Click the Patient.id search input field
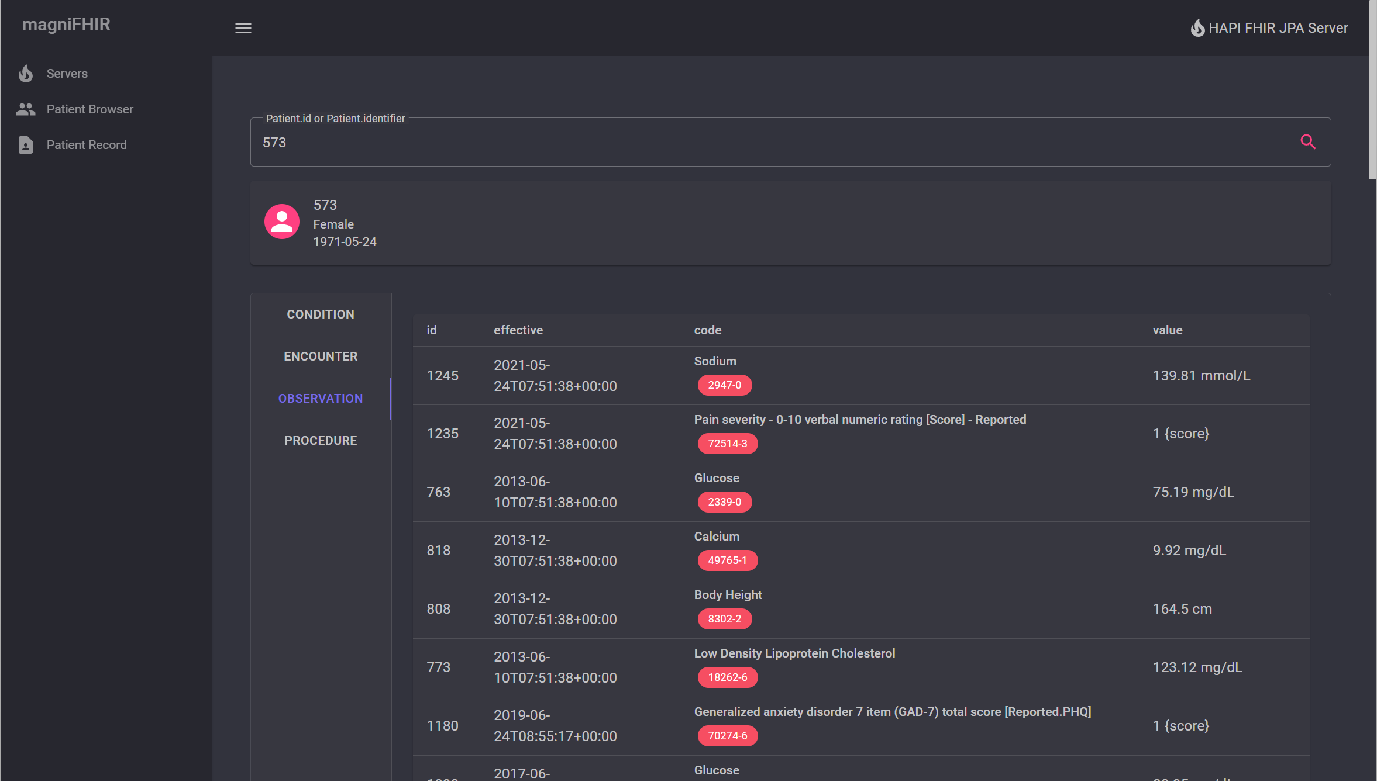Viewport: 1377px width, 782px height. pos(760,143)
